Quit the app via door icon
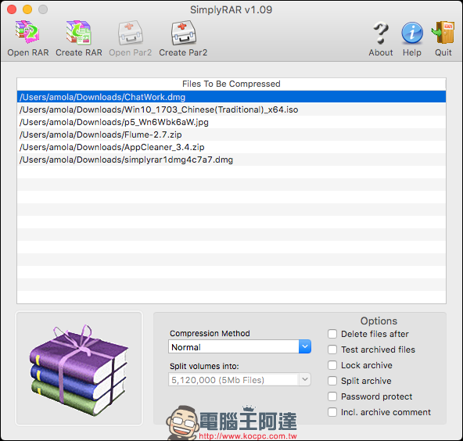Viewport: 463px width, 441px height. tap(443, 32)
